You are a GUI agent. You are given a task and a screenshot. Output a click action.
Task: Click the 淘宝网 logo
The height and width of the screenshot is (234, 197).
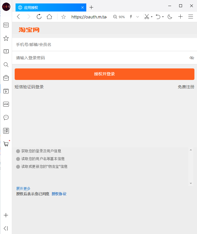[29, 30]
